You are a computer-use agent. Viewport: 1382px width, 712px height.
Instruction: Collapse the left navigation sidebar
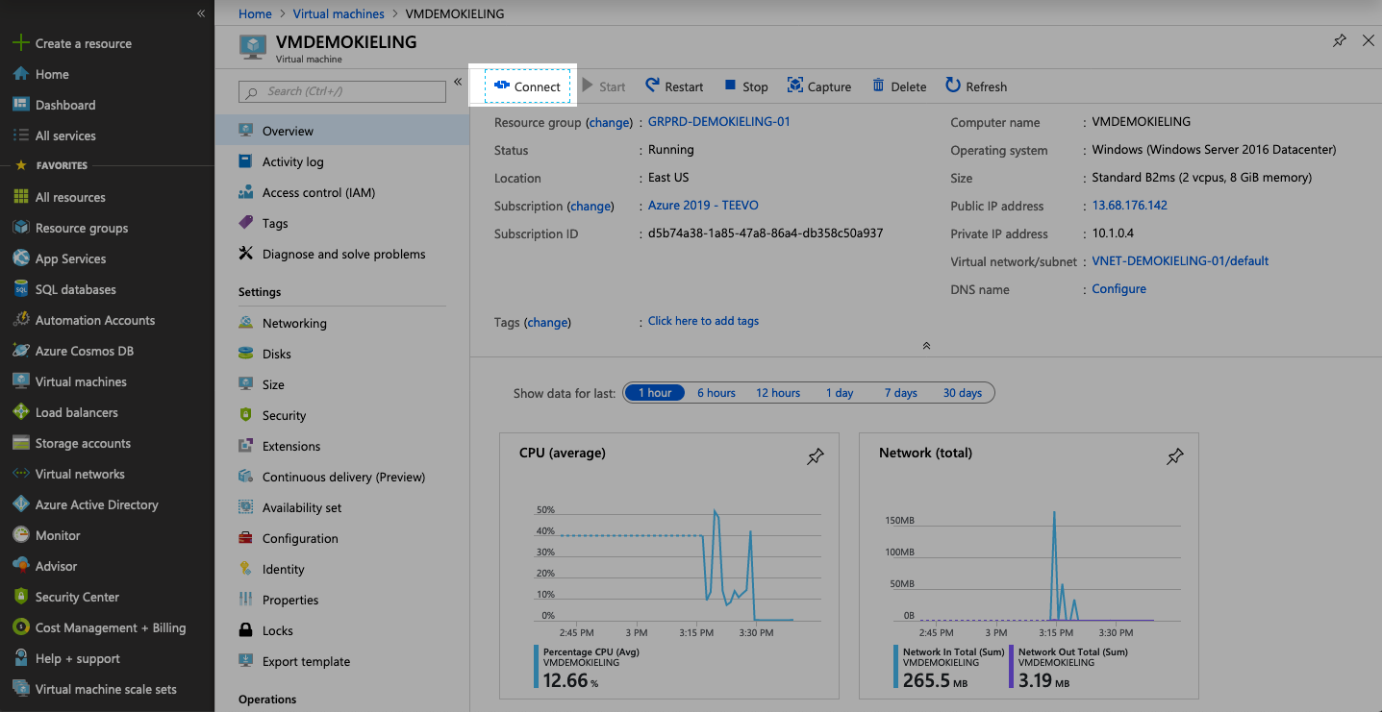tap(201, 13)
